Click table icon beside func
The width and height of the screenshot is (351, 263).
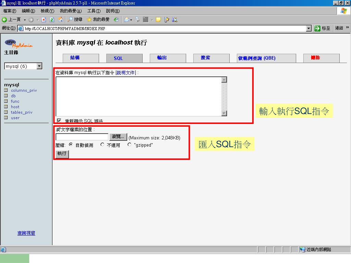click(x=6, y=101)
